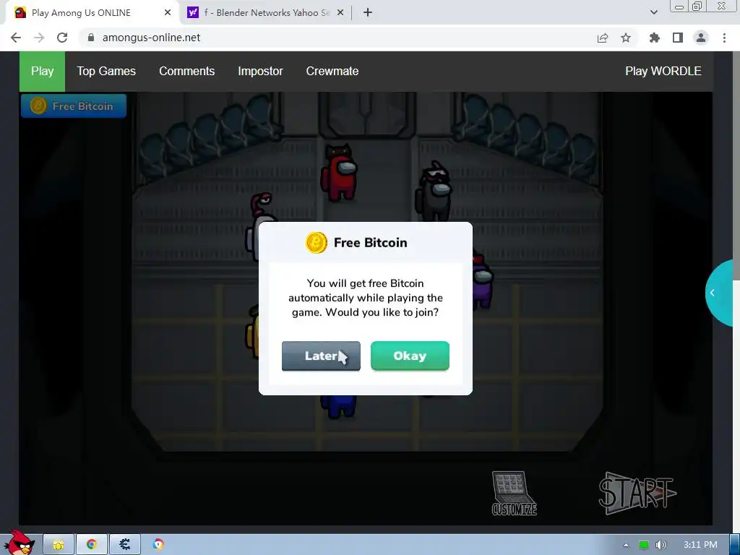
Task: Open the third pinned taskbar app
Action: pos(124,545)
